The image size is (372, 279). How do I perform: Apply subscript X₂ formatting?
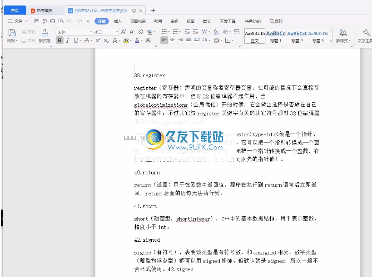(x=106, y=40)
